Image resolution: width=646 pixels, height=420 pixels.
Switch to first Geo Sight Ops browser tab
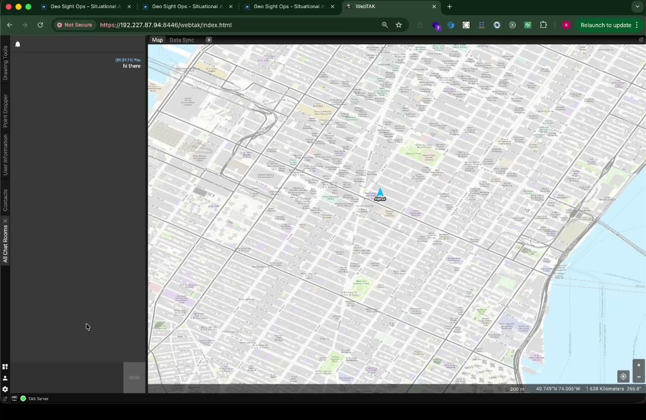point(85,6)
